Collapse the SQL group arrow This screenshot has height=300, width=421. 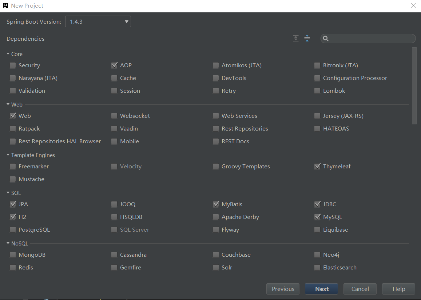point(8,193)
